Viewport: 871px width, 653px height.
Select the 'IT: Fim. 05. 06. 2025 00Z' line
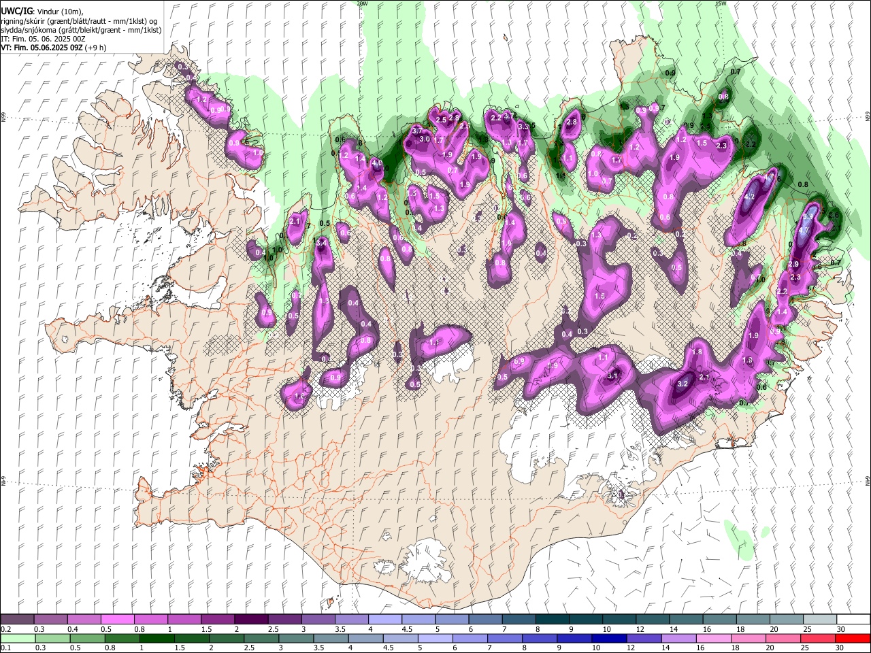43,39
